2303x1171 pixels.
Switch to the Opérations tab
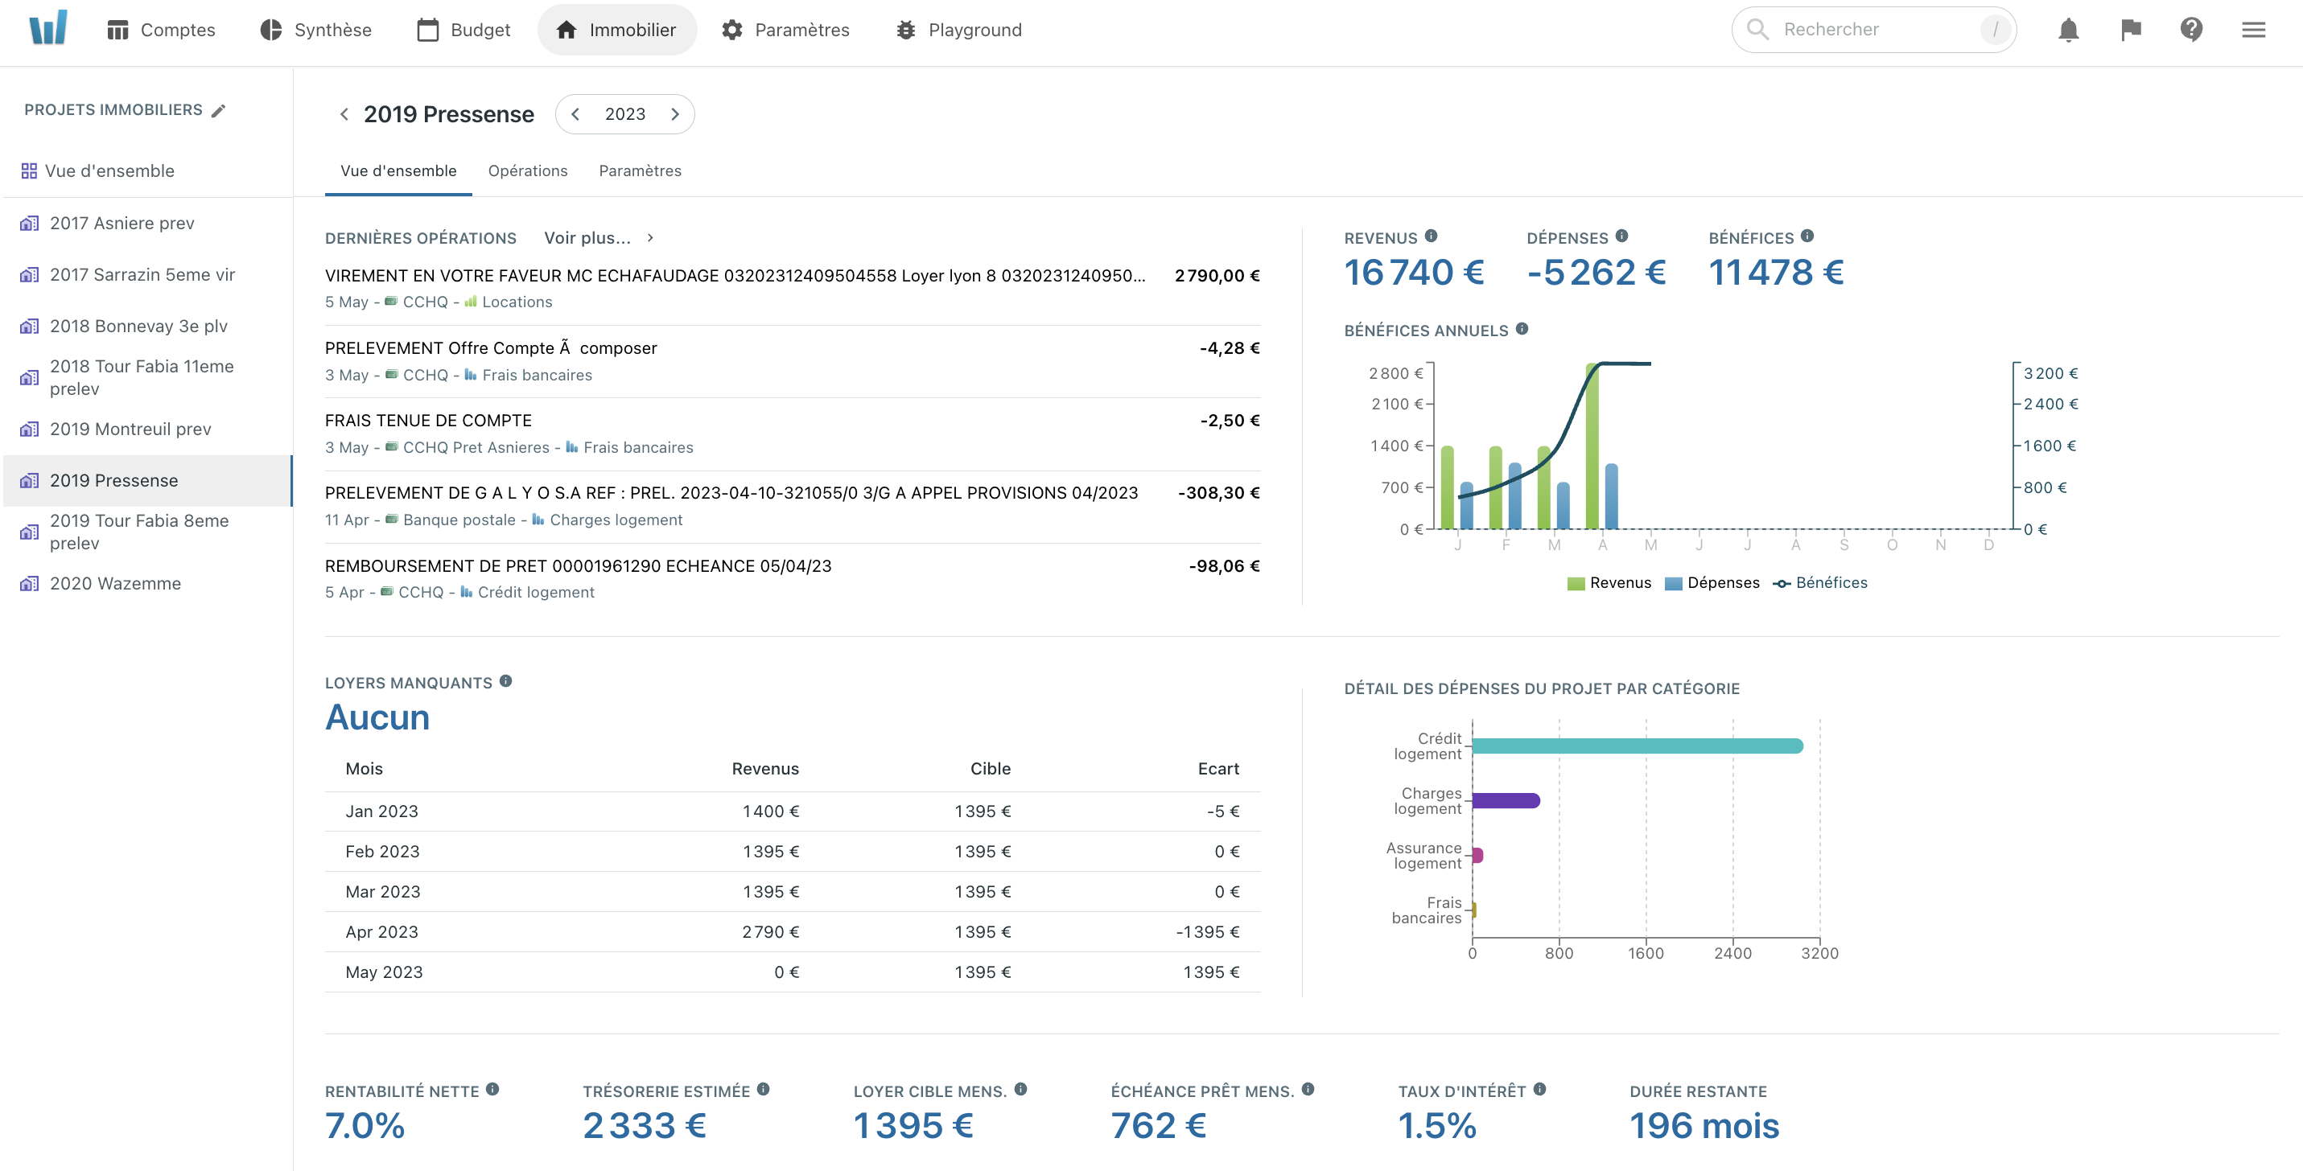(x=528, y=171)
